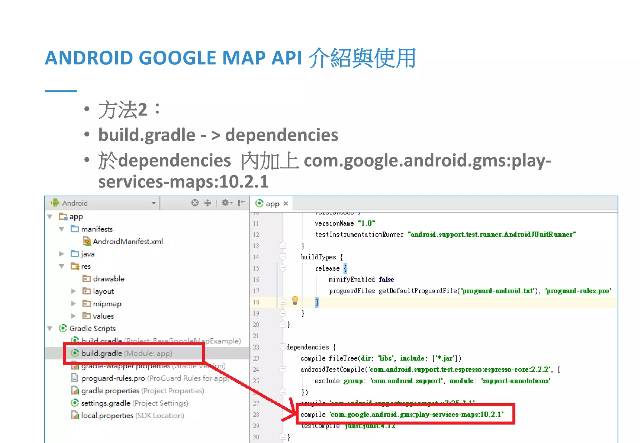Viewport: 640px width, 443px height.
Task: Click the compile fileTree line
Action: tap(381, 358)
